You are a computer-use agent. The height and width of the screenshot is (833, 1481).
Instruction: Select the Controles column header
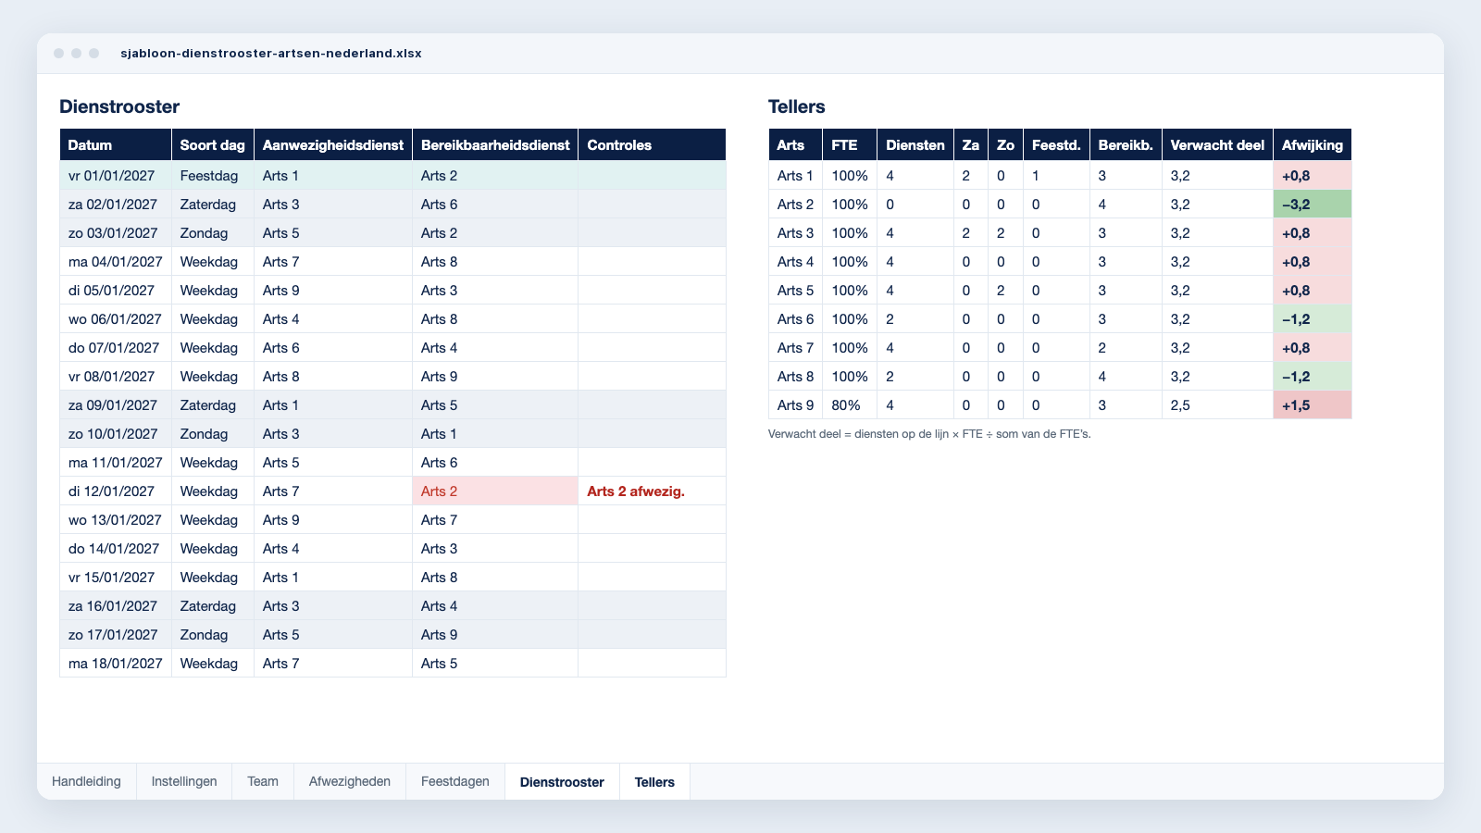click(x=652, y=145)
